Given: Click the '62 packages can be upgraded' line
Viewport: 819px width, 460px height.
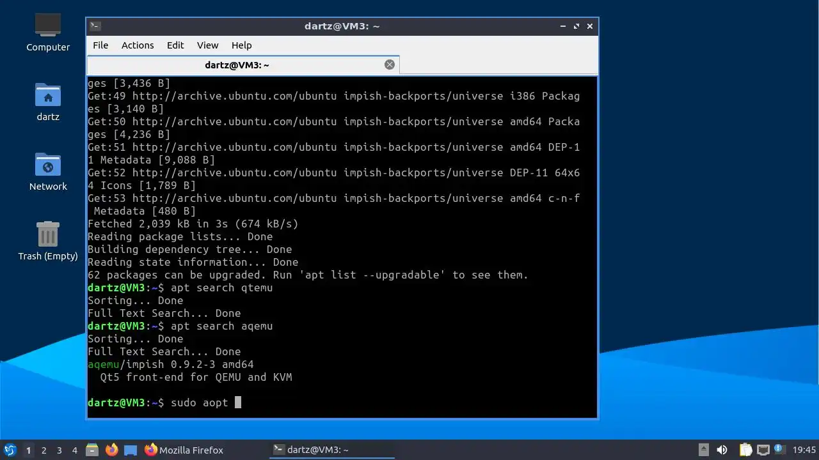Looking at the screenshot, I should 308,275.
